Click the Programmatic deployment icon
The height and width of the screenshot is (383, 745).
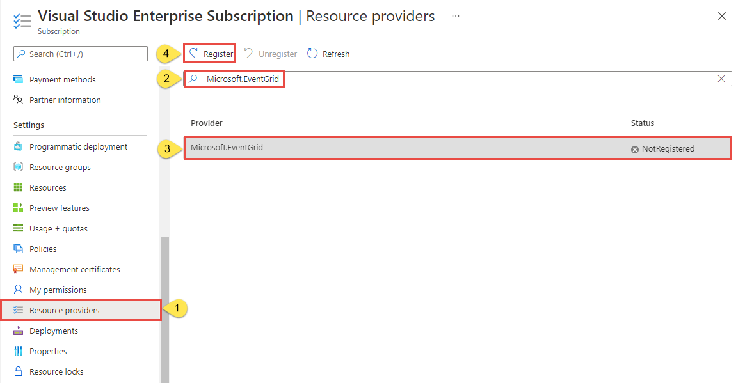pyautogui.click(x=19, y=146)
